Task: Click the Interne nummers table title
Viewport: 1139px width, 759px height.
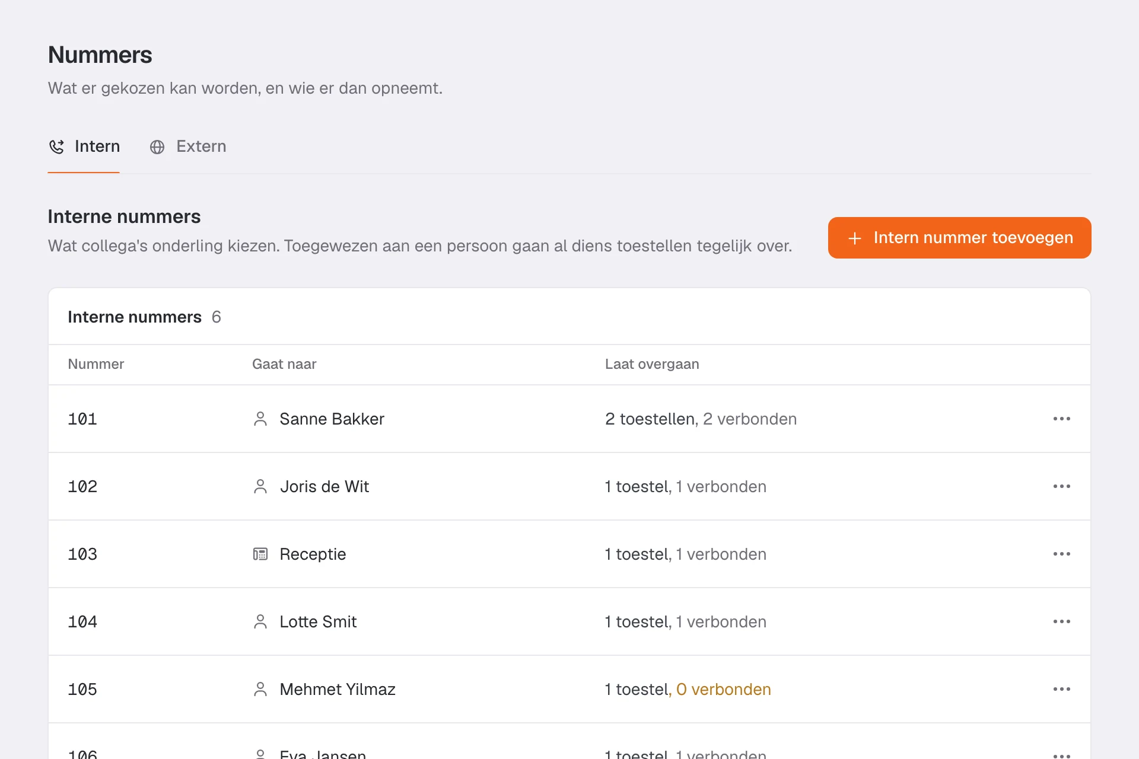Action: point(135,317)
